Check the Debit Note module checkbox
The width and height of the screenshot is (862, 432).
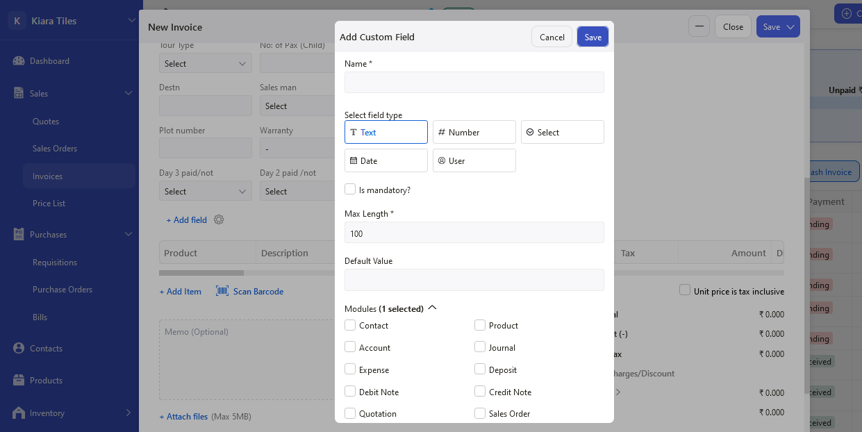350,392
